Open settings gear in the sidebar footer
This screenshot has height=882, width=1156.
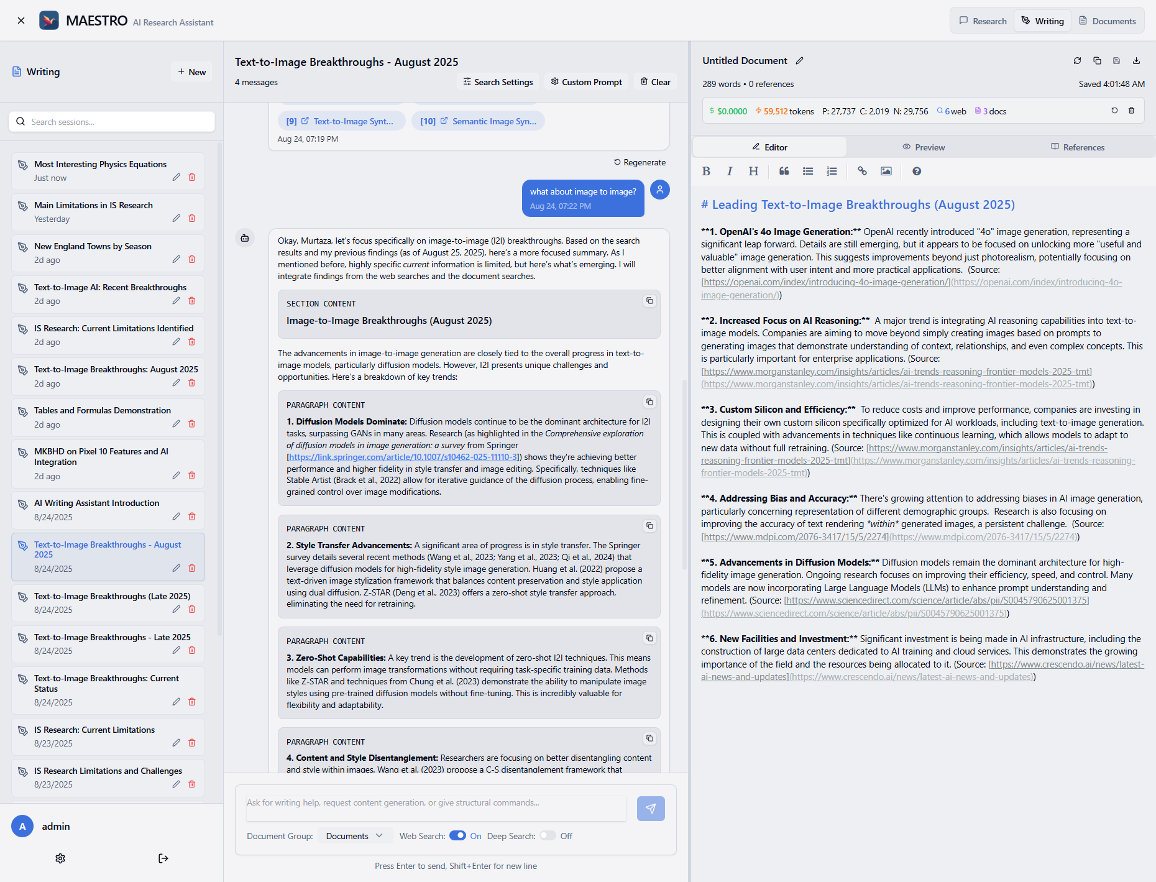coord(60,858)
